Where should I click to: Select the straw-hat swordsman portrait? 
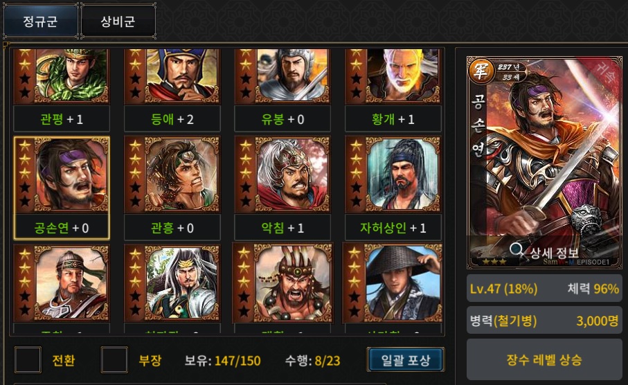(x=393, y=284)
